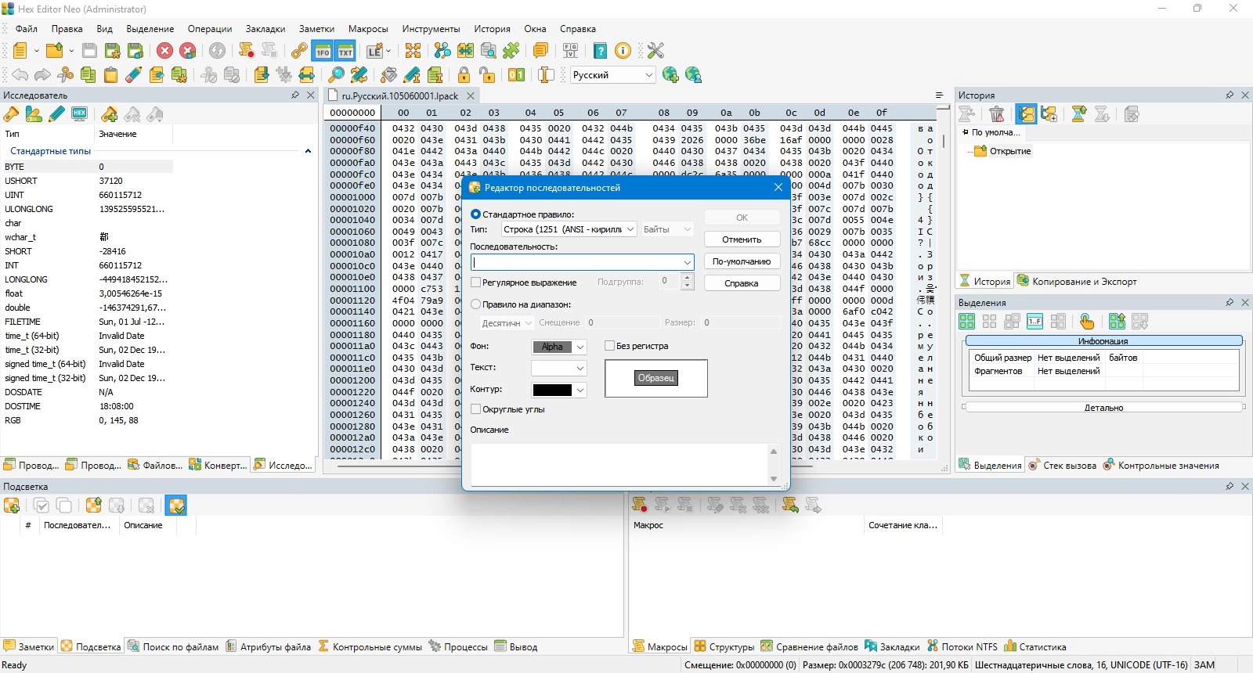Open the Детально expander in Выделения panel
Viewport: 1253px width, 673px height.
click(x=1103, y=408)
